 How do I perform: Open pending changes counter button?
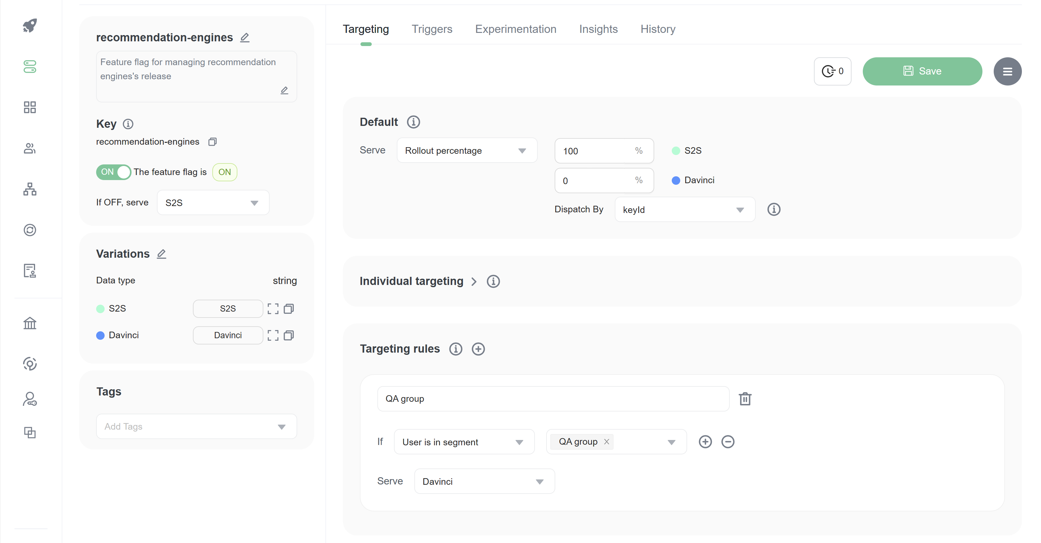pos(832,71)
